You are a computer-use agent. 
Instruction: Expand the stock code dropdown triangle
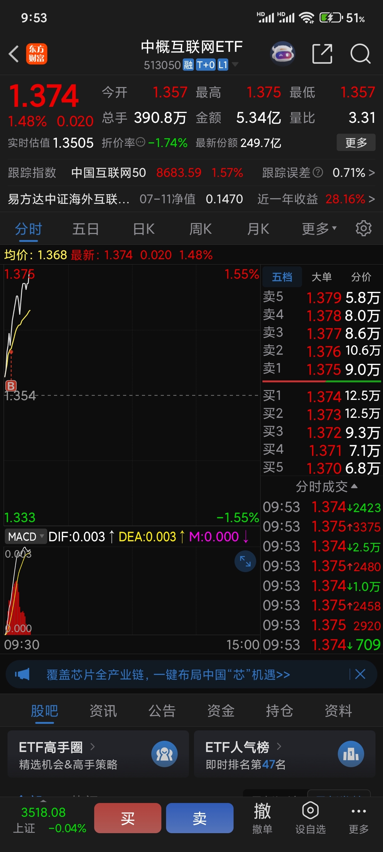click(235, 64)
